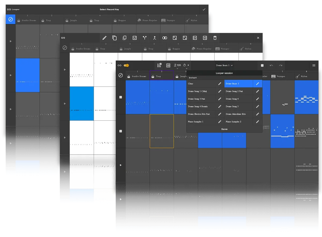This screenshot has width=322, height=237.
Task: Select the merge arrows icon in middle toolbar
Action: point(155,38)
